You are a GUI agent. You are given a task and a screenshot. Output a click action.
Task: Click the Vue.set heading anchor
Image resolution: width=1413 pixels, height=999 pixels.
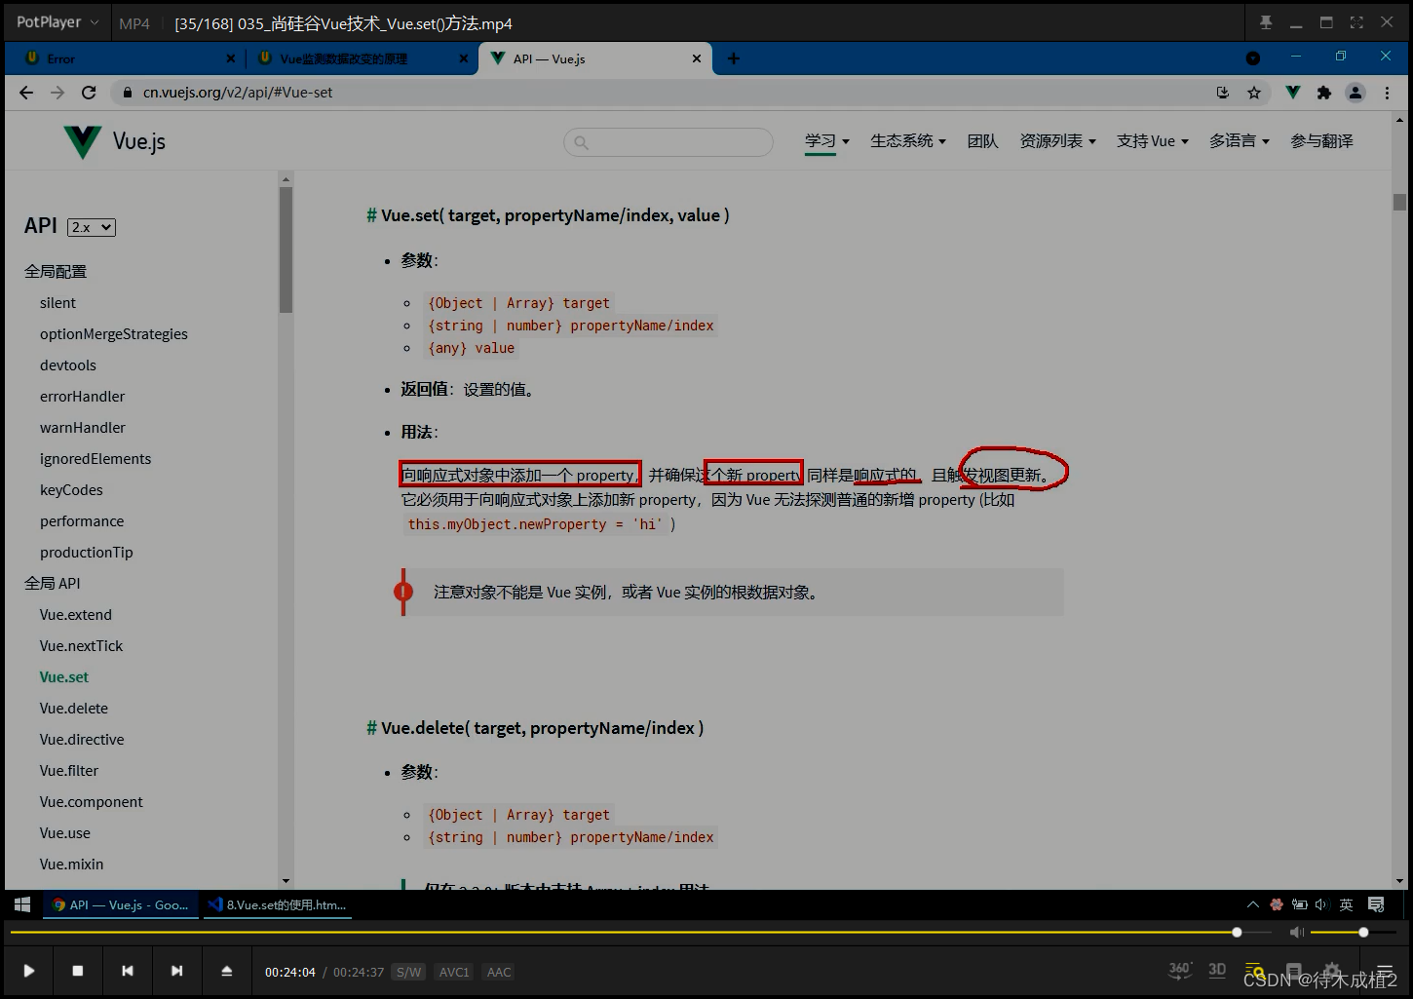coord(371,215)
